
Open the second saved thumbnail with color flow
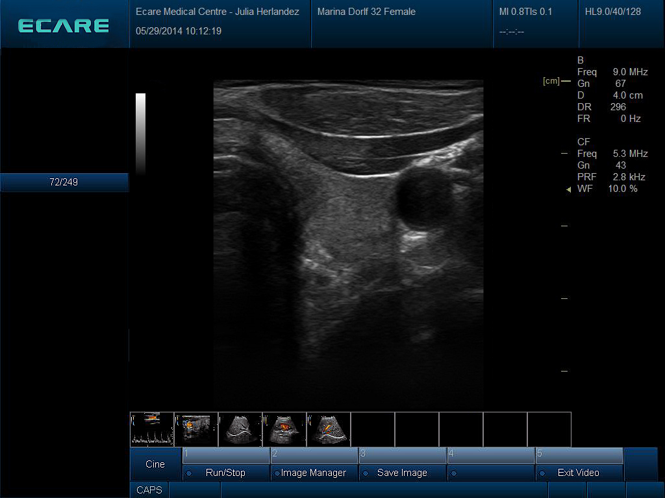tap(196, 429)
